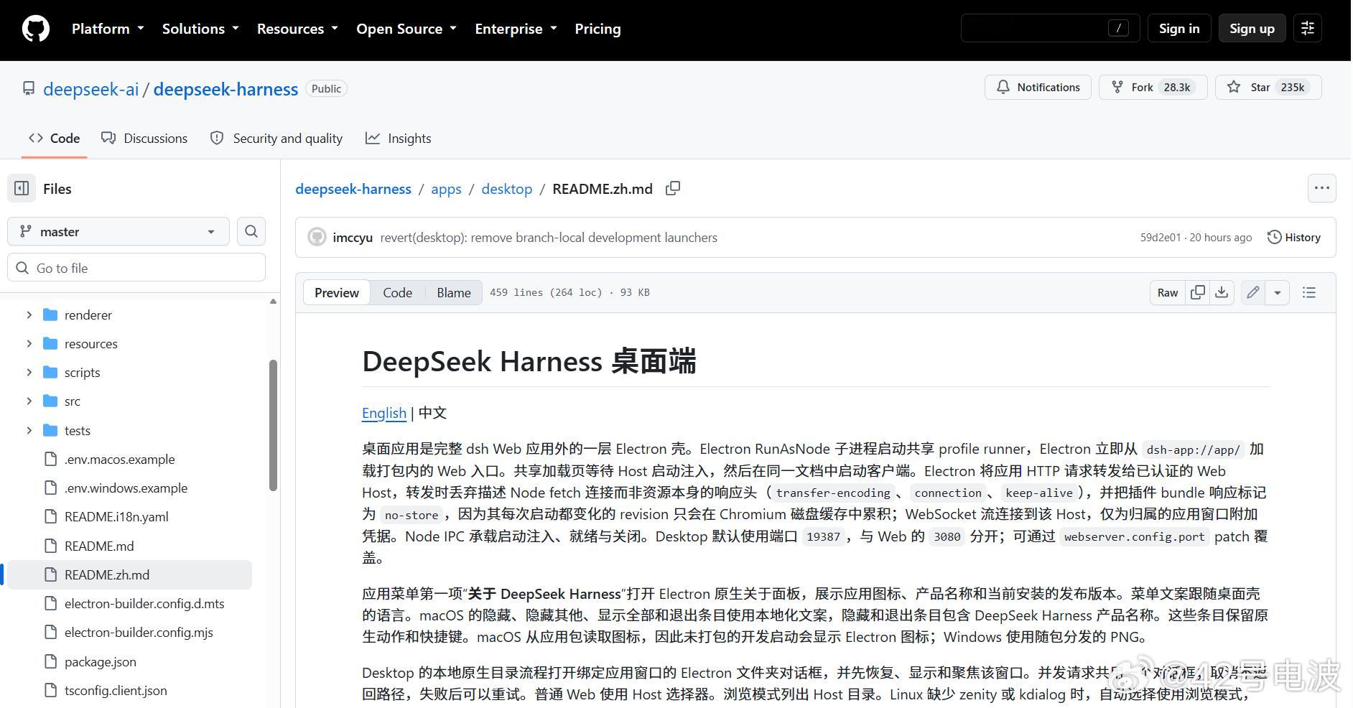This screenshot has width=1353, height=708.
Task: Click the file tree scroll-up arrow
Action: (273, 302)
